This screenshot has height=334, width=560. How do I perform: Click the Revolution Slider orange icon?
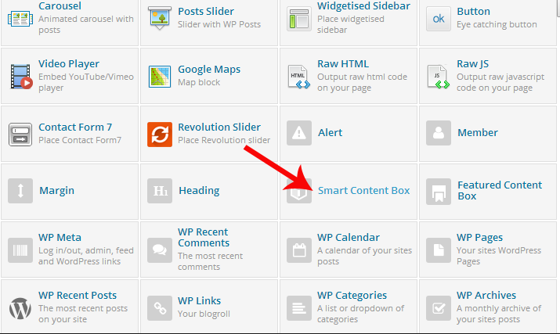[160, 134]
